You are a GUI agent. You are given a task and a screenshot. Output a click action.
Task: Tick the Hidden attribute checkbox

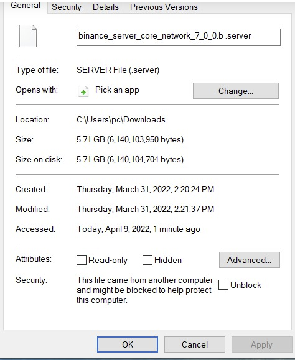[x=147, y=260]
